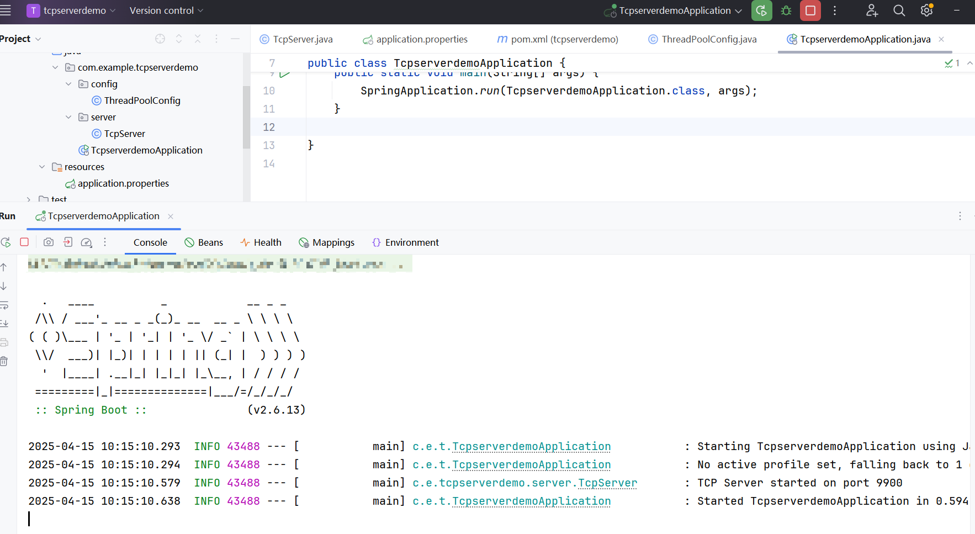Open IDE settings via the gear icon
Viewport: 975px width, 534px height.
coord(926,10)
